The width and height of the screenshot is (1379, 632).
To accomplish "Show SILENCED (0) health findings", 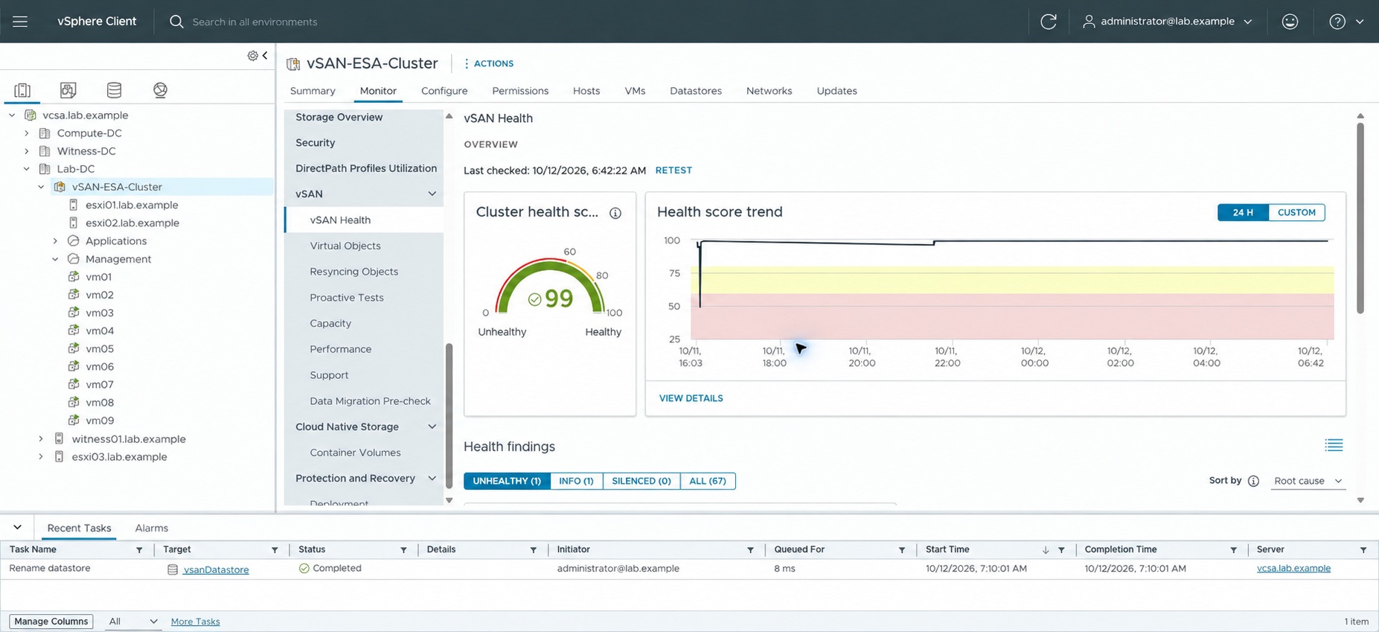I will click(641, 481).
